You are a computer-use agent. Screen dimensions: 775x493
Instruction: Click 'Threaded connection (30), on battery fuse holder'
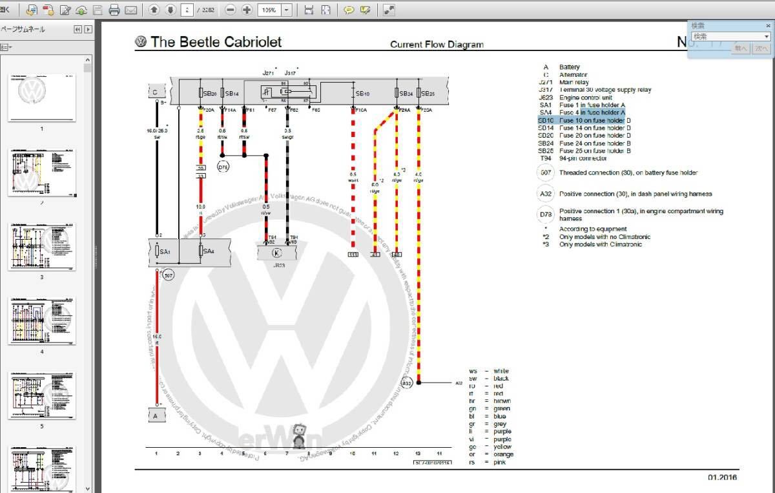(x=628, y=173)
